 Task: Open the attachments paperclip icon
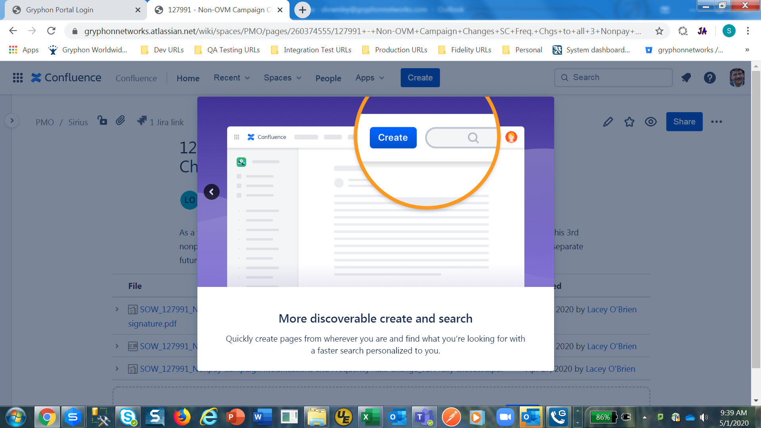120,120
